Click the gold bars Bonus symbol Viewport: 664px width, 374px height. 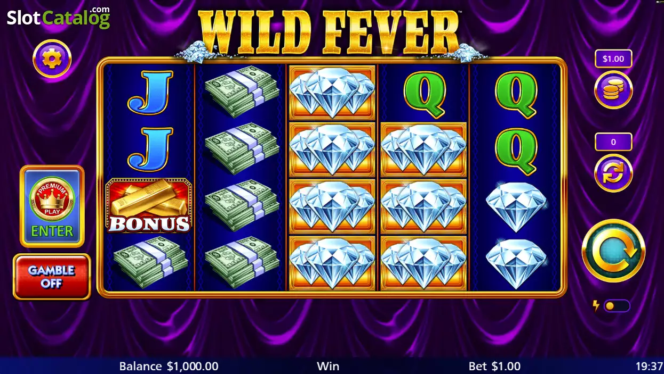tap(149, 205)
